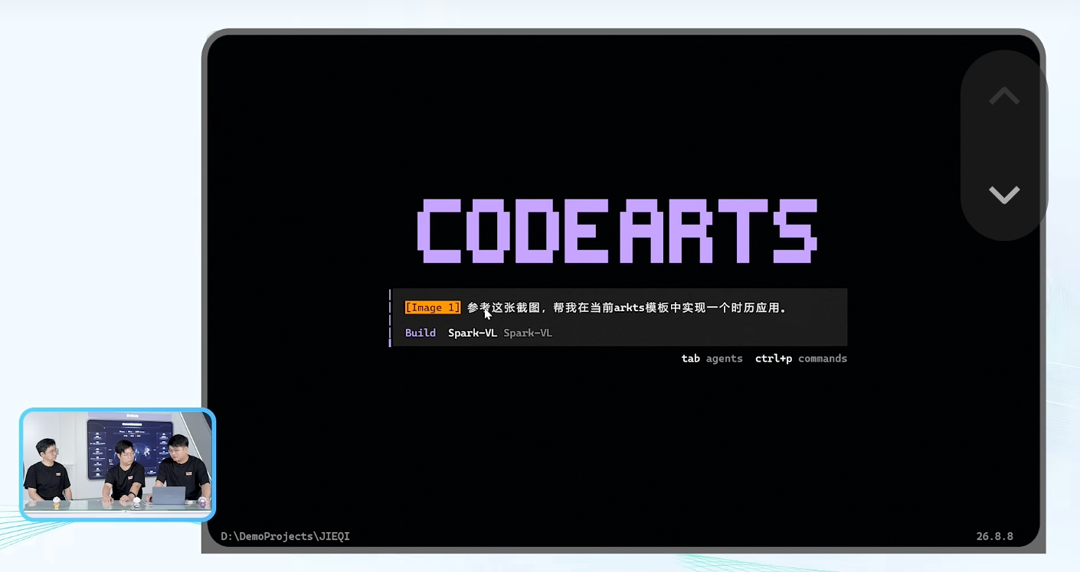Click the gray Spark-VL provider label
The image size is (1080, 572).
click(528, 333)
